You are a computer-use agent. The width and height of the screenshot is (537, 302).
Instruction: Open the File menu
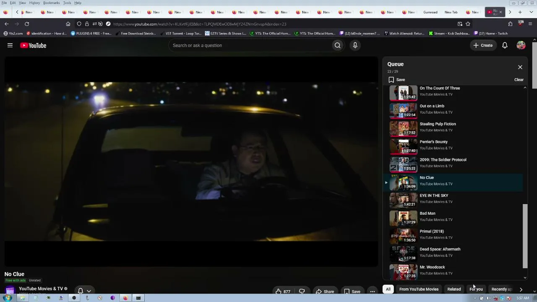click(4, 3)
